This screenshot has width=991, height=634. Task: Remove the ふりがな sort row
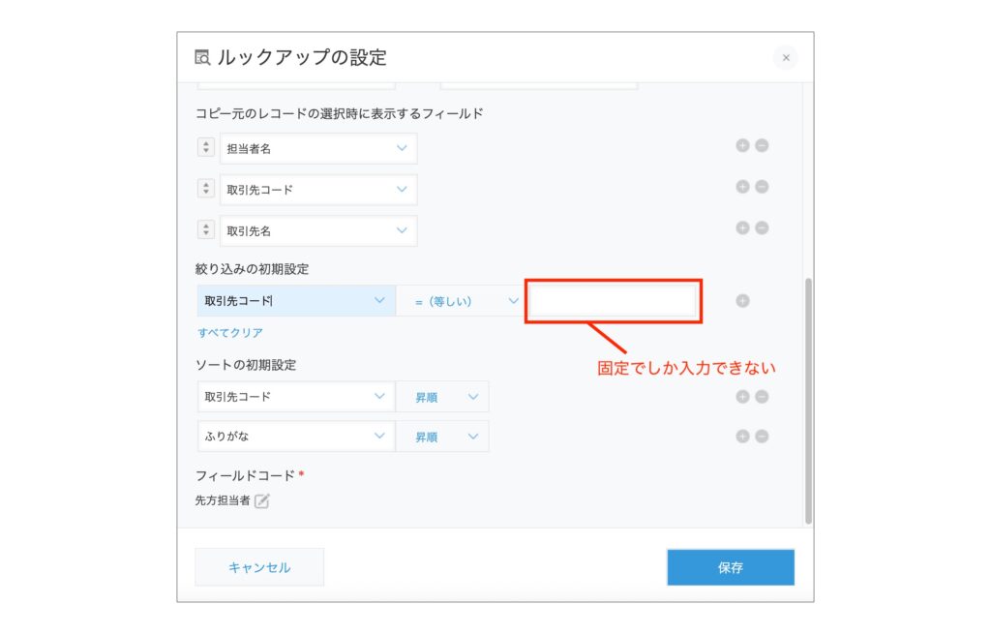point(762,437)
